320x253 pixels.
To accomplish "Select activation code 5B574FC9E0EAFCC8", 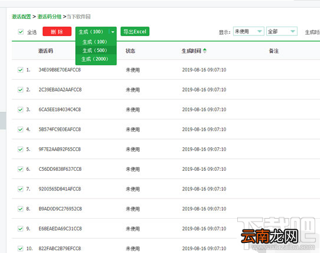I will point(60,129).
